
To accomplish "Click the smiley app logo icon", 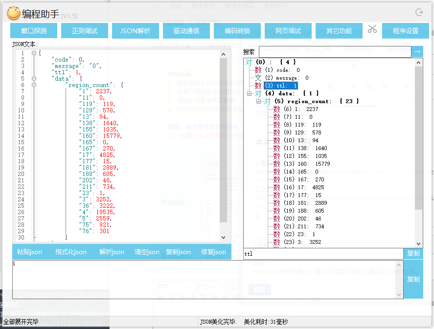I will coord(13,13).
